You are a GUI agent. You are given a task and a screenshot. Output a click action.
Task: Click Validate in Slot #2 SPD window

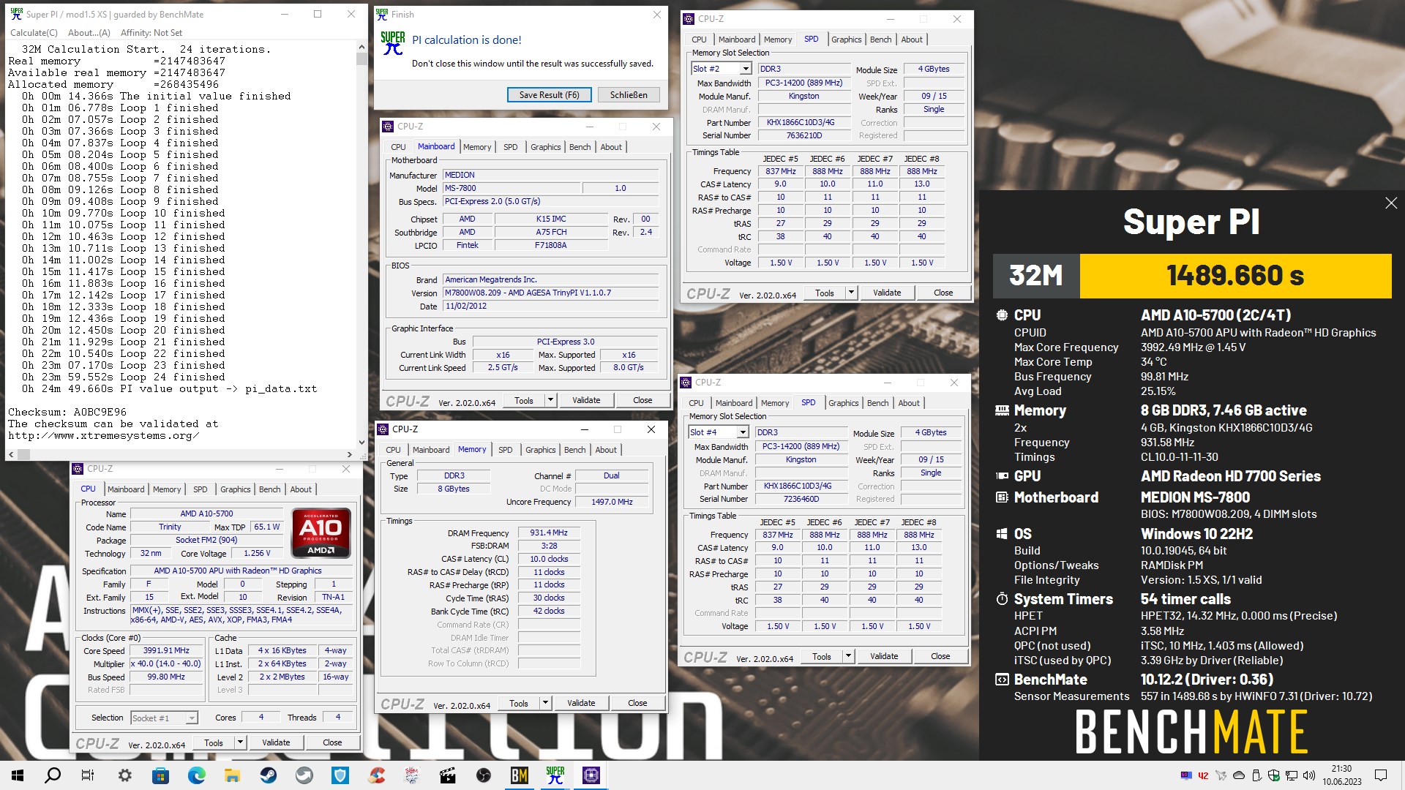[x=887, y=293]
